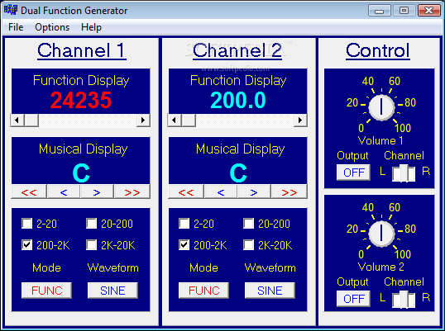Click Channel 1 musical single-right > button
Image resolution: width=445 pixels, height=331 pixels.
pos(97,192)
